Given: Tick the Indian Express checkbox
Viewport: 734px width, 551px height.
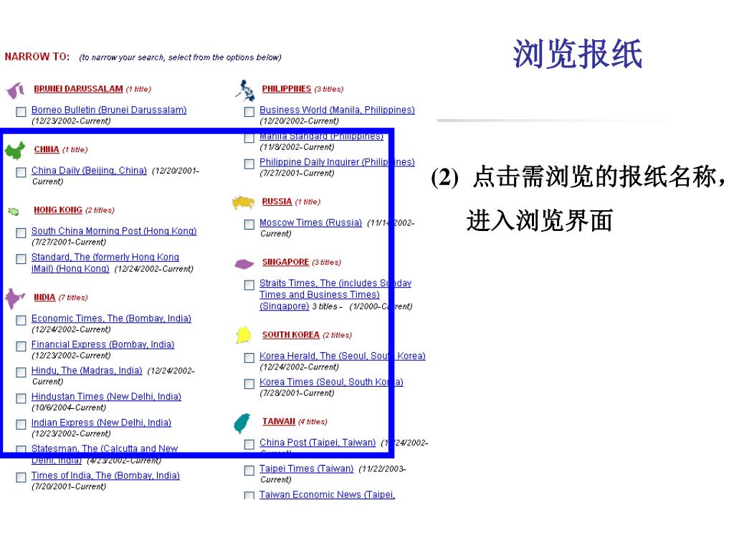Looking at the screenshot, I should [21, 425].
